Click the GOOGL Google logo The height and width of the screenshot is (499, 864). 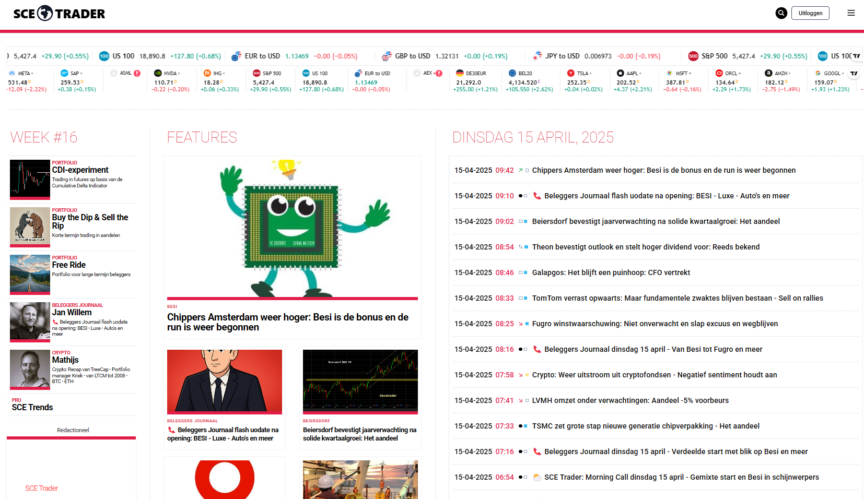(x=818, y=73)
